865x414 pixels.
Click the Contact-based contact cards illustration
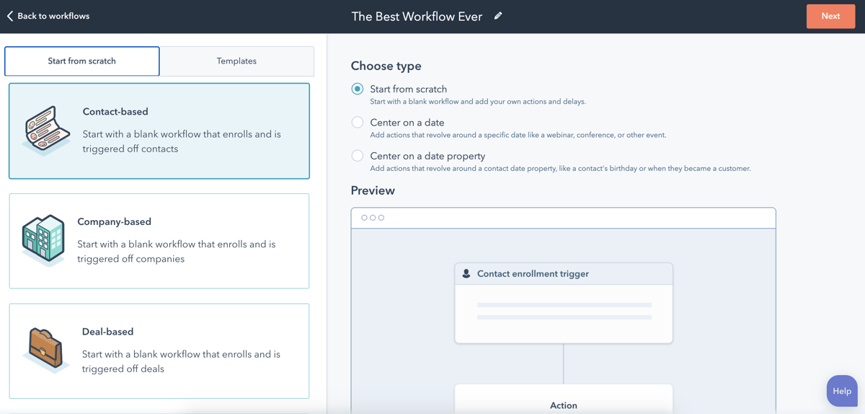(47, 131)
